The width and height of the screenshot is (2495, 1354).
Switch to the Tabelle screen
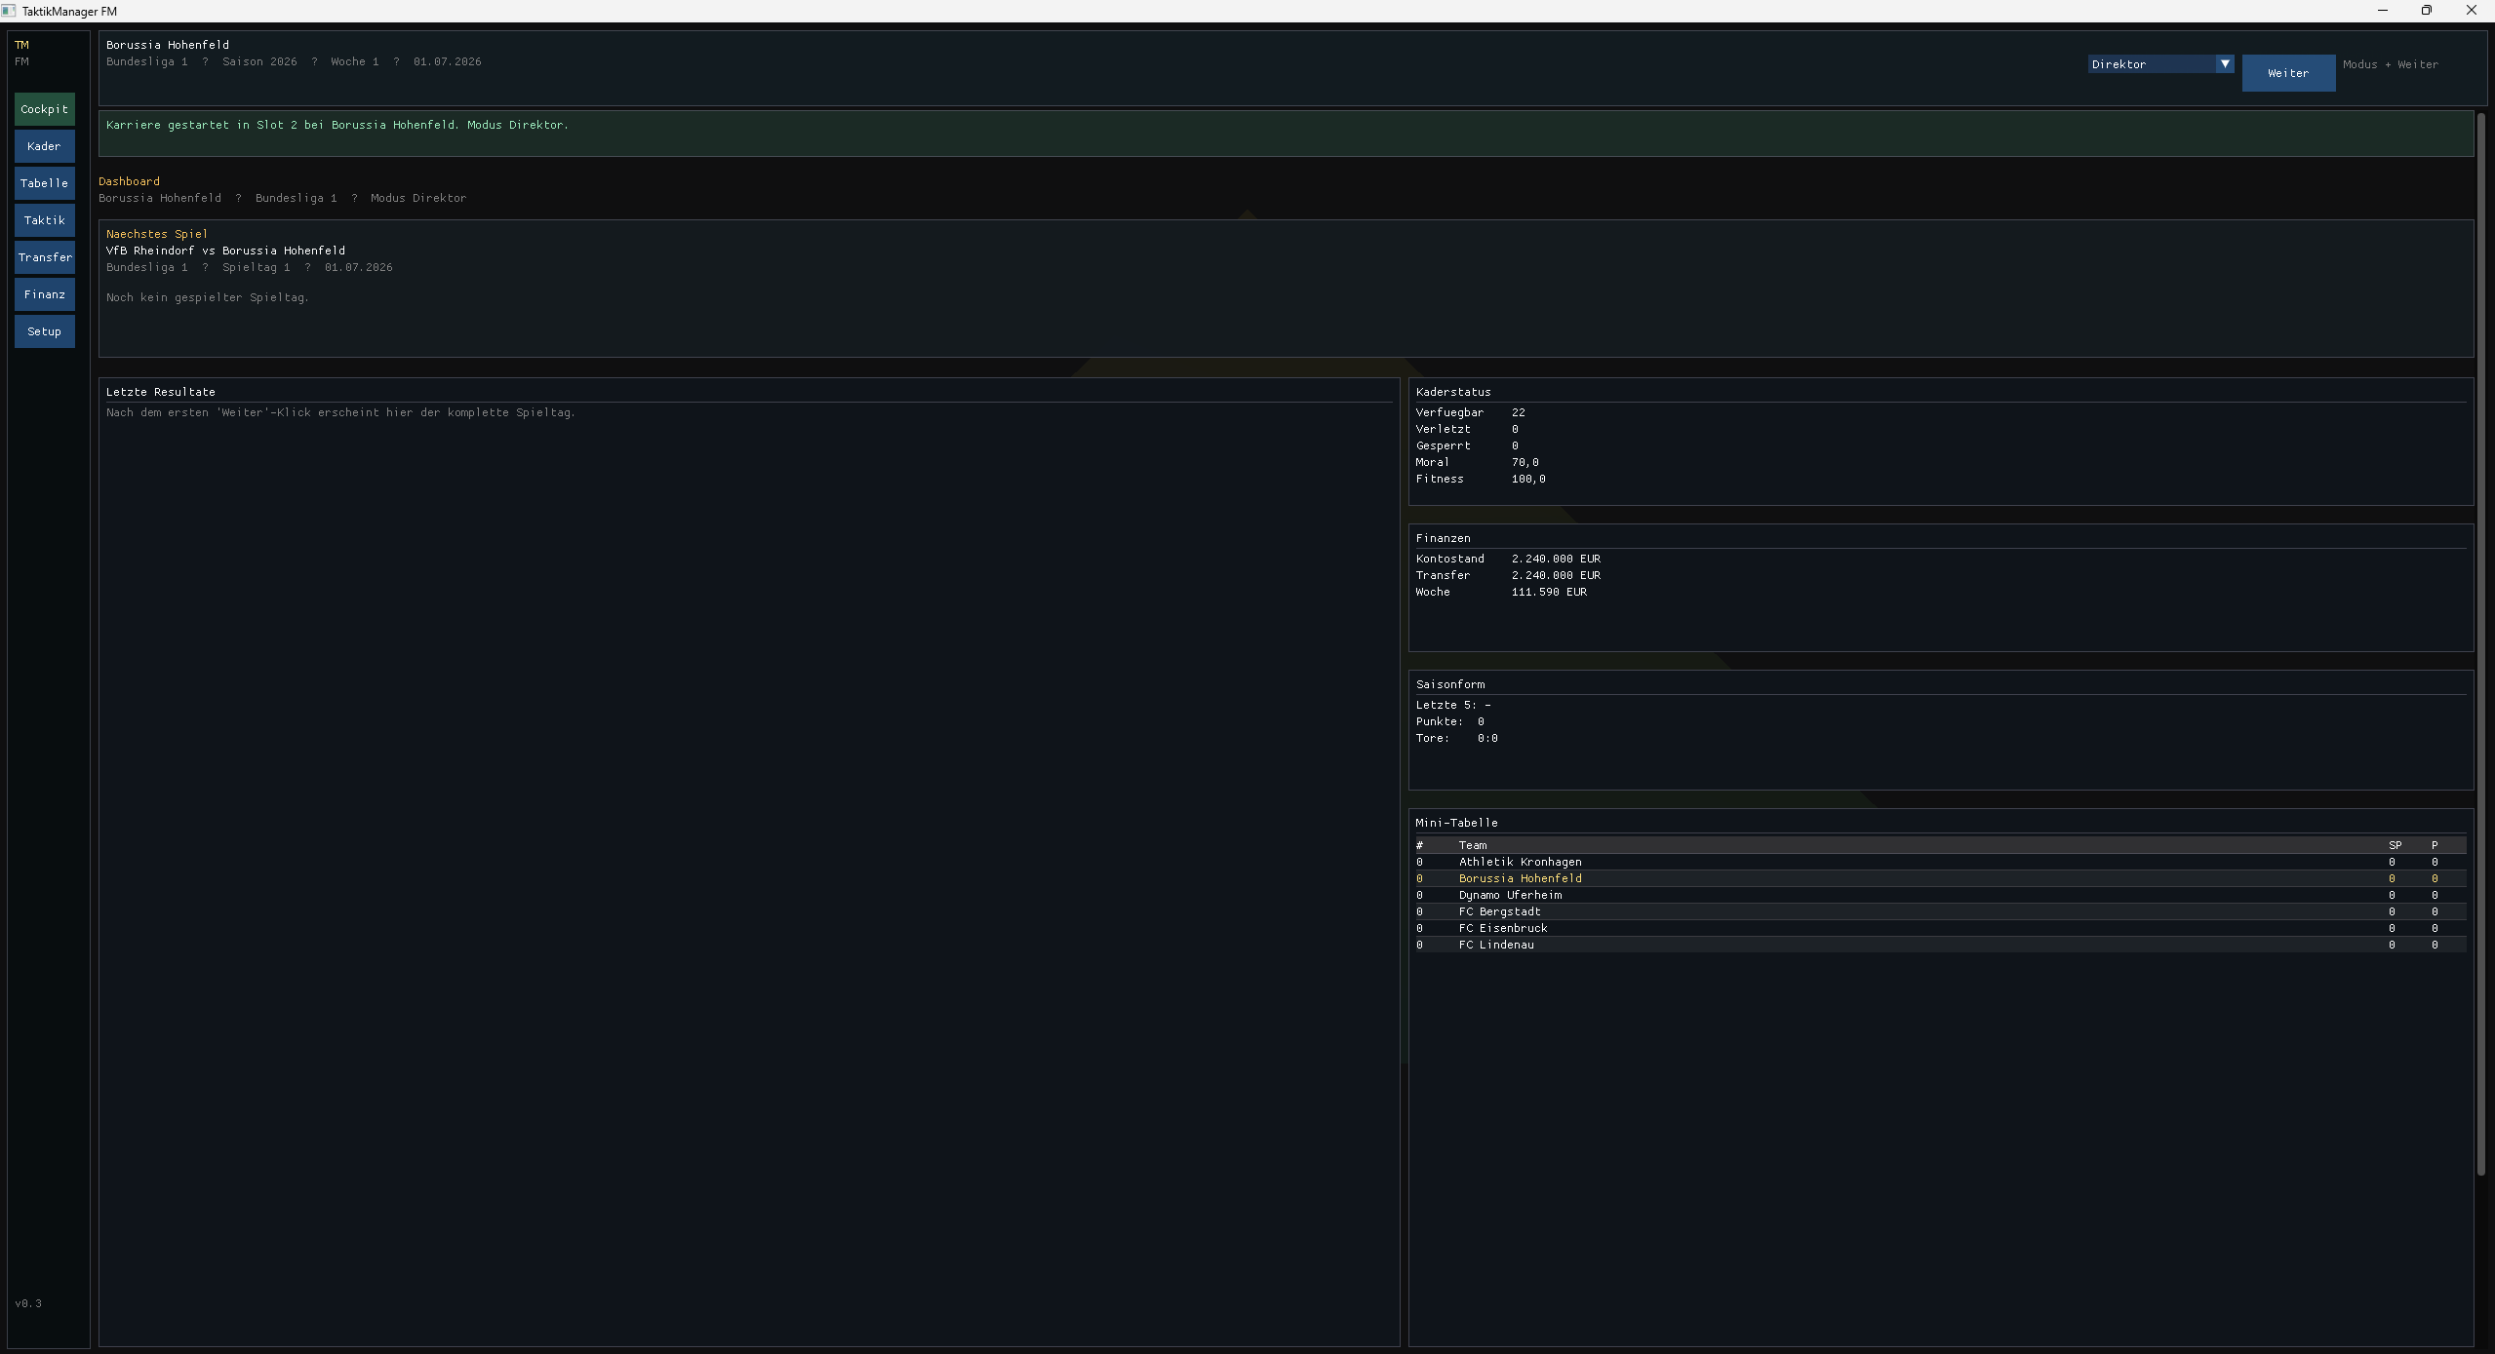tap(44, 183)
